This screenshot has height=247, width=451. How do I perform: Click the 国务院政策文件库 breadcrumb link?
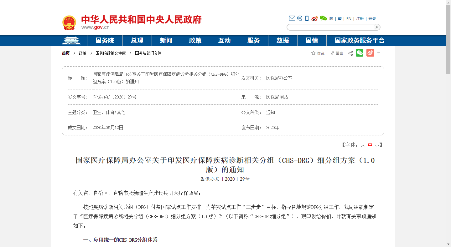[x=111, y=53]
